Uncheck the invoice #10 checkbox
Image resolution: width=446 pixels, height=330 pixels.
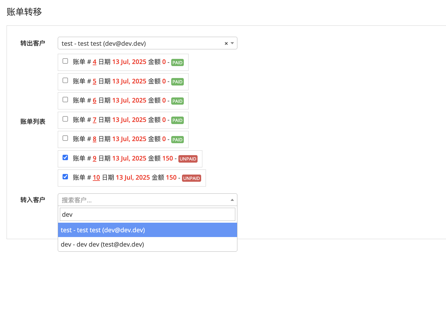[x=65, y=177]
